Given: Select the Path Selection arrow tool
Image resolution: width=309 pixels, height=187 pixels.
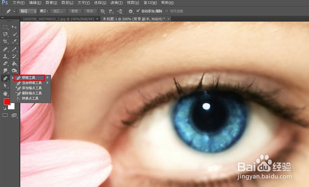Looking at the screenshot, I should 5,85.
